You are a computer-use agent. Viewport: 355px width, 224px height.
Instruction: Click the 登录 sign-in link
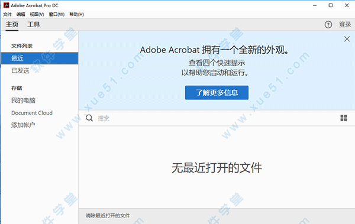[x=345, y=24]
